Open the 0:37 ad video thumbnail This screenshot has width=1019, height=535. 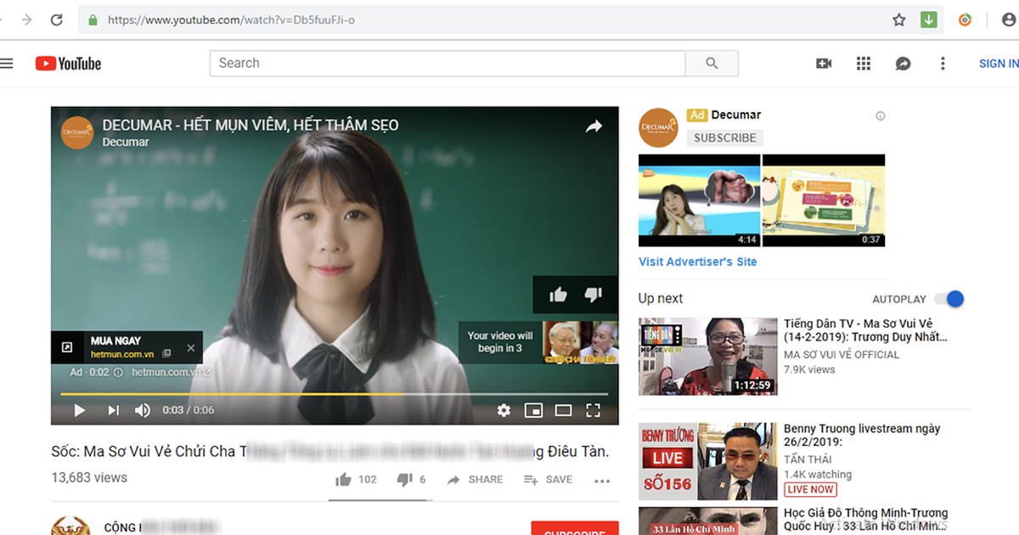click(x=824, y=200)
